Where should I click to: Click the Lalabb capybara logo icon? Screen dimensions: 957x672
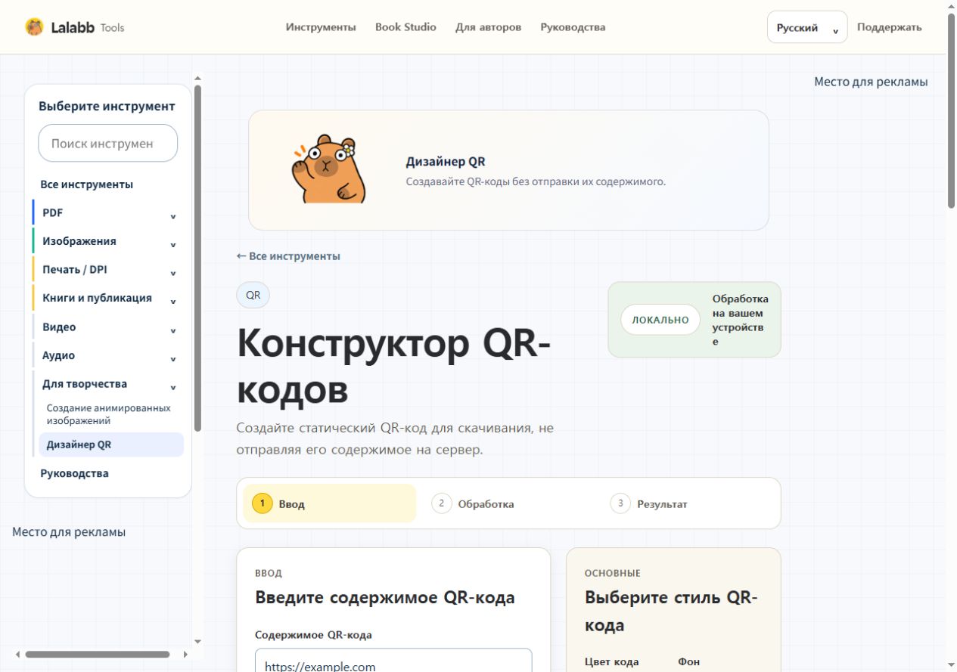(34, 27)
